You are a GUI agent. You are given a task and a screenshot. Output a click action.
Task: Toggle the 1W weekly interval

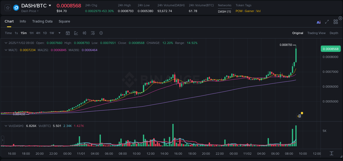tap(52, 33)
